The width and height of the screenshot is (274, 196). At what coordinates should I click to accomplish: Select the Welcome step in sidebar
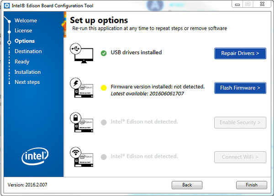[26, 21]
